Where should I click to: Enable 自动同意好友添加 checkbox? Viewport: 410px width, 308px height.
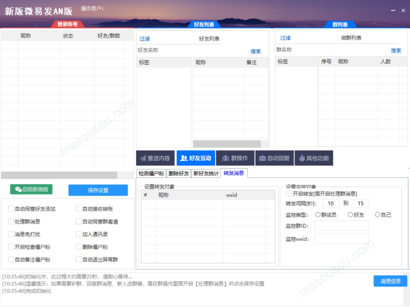pos(11,209)
